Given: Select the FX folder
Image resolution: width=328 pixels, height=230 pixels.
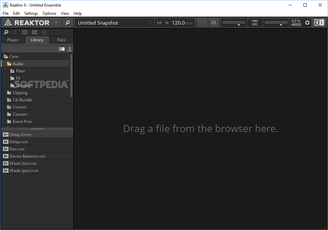Looking at the screenshot, I should [35, 78].
